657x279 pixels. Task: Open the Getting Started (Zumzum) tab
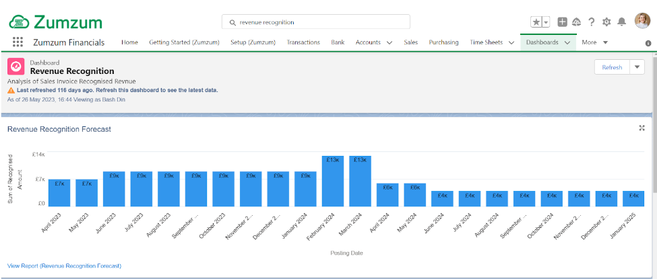[x=185, y=42]
